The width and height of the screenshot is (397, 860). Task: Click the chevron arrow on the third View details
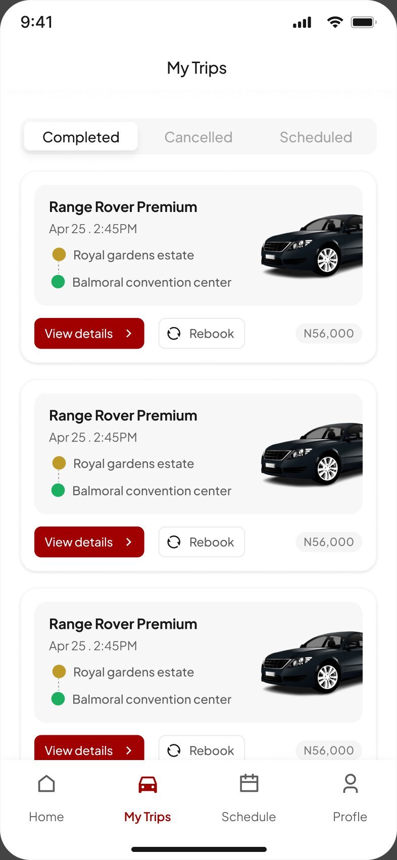(129, 750)
